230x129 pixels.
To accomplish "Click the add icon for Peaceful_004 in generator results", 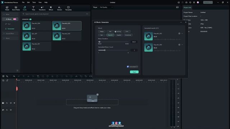I will (x=179, y=44).
